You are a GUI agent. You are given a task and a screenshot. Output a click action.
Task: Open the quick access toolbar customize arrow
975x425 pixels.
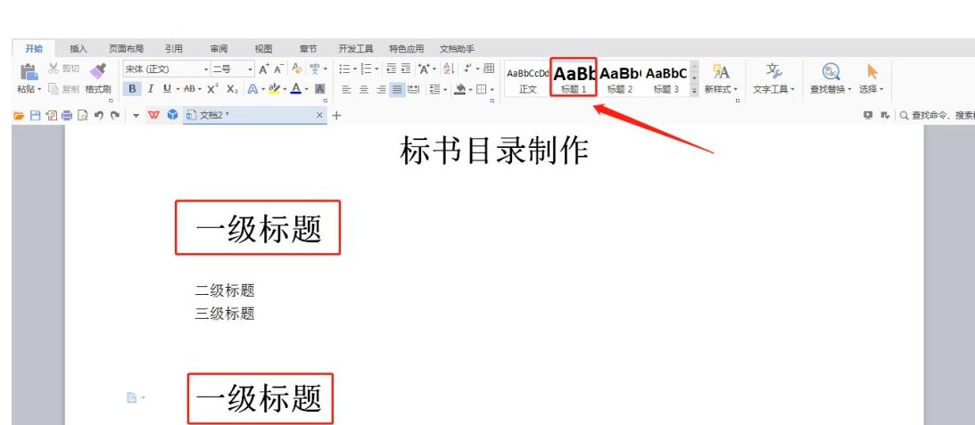click(x=136, y=116)
